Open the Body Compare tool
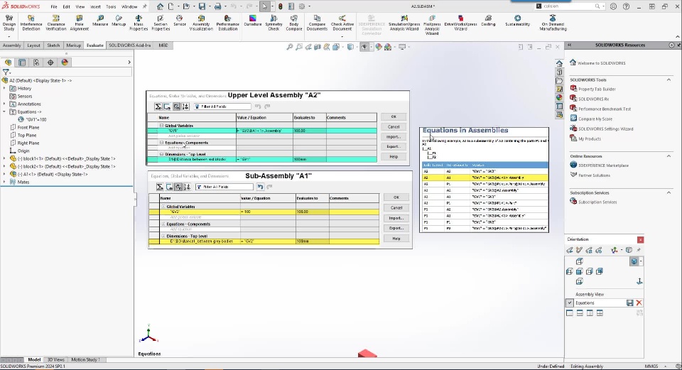Viewport: 682px width, 370px height. [294, 23]
